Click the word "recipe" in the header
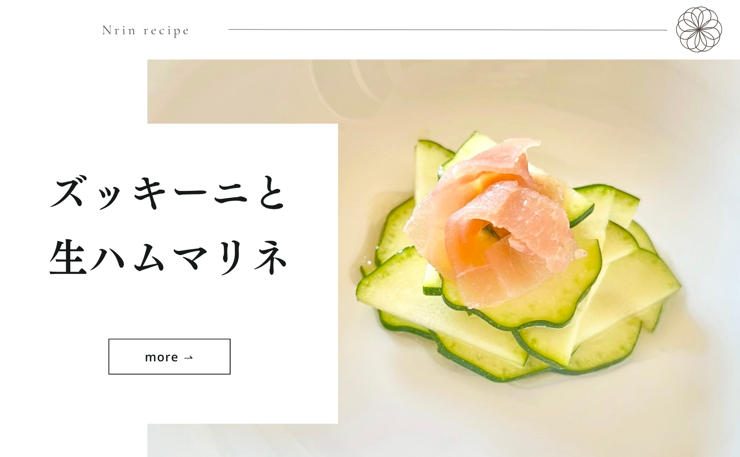Screen dimensions: 740x457 [x=166, y=31]
